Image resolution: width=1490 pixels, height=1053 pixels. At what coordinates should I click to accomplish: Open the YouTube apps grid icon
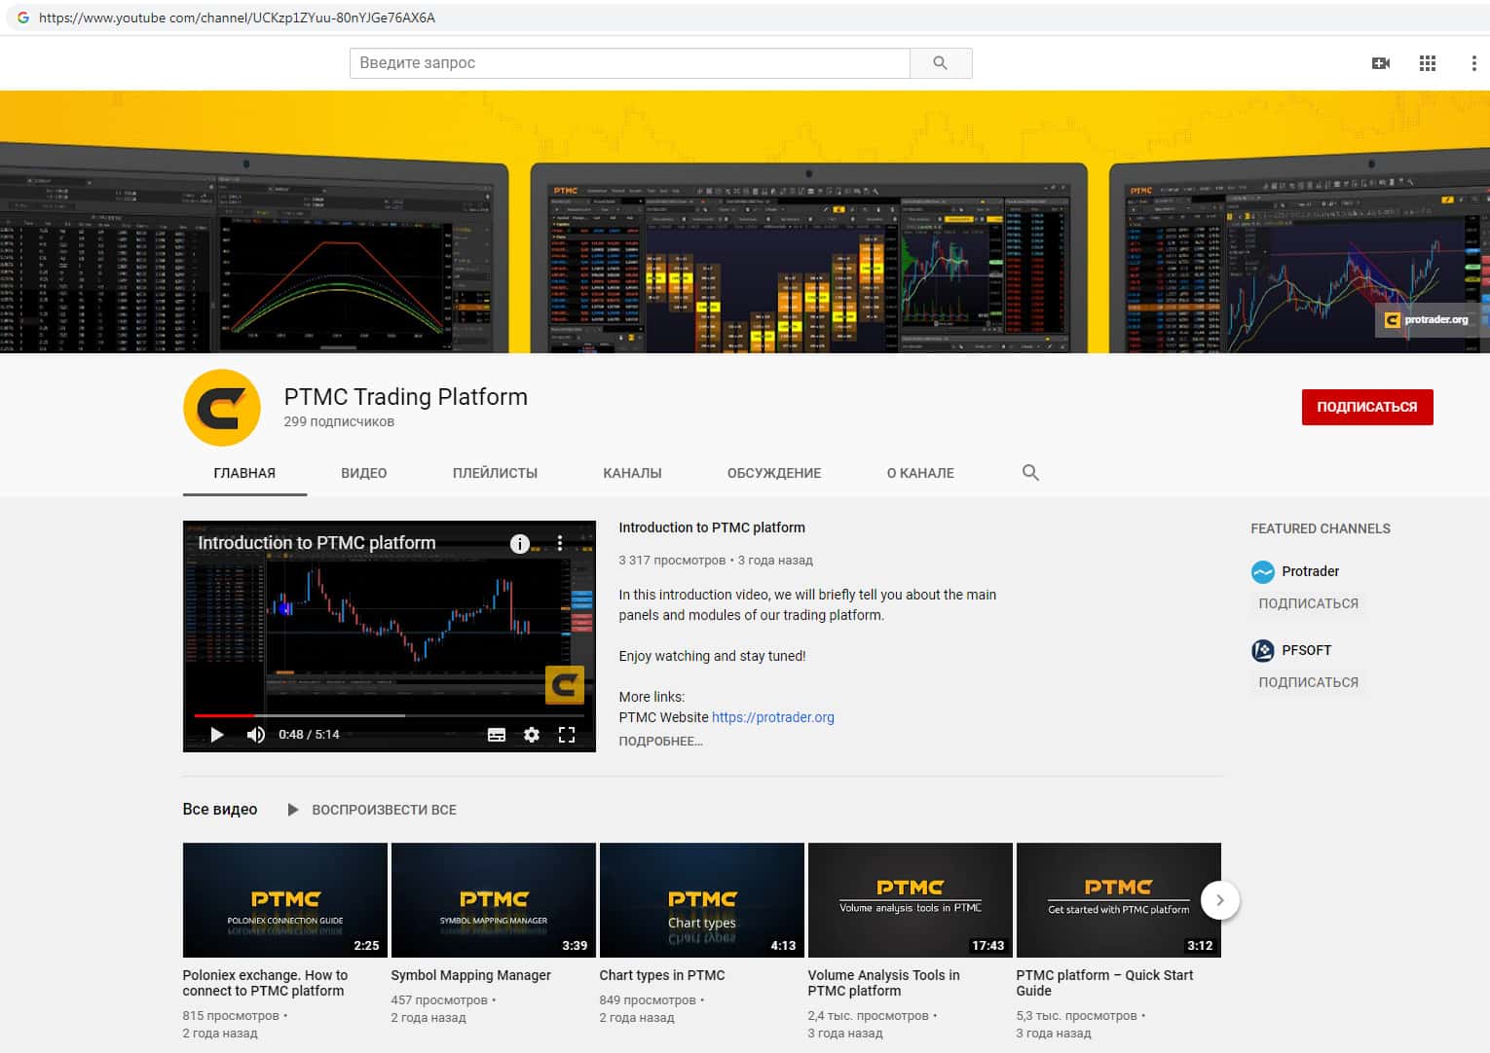[1428, 63]
